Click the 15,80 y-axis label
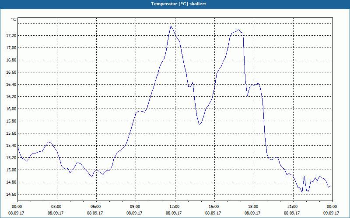Screen dimensions: 350x218 (x=12, y=121)
